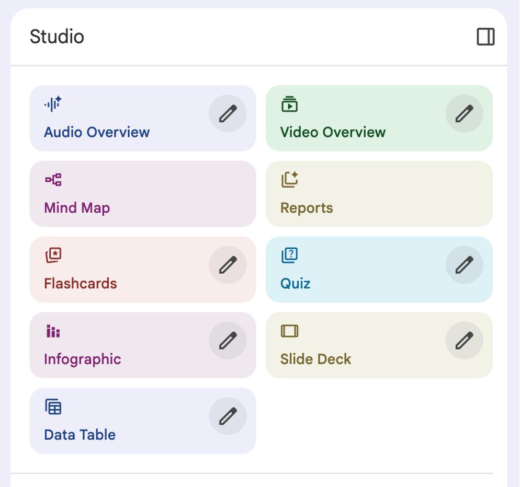Viewport: 520px width, 487px height.
Task: Open Quiz customization pencil
Action: tap(464, 265)
